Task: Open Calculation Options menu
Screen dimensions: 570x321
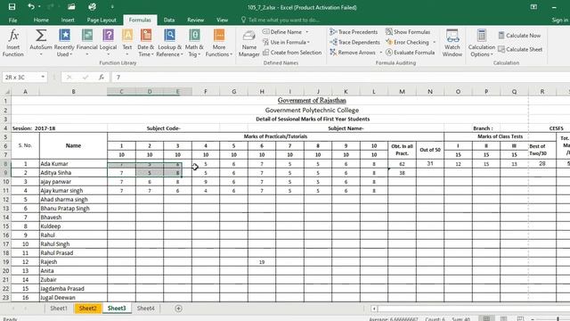Action: point(481,43)
